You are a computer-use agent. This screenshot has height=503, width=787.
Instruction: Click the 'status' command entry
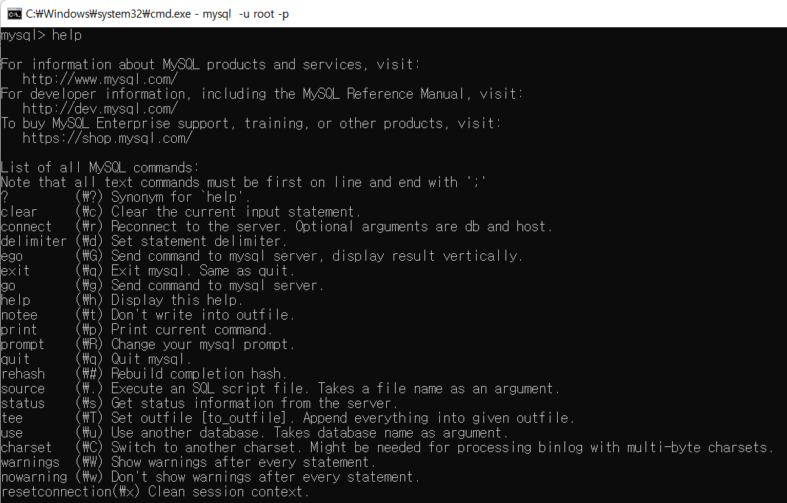tap(23, 403)
